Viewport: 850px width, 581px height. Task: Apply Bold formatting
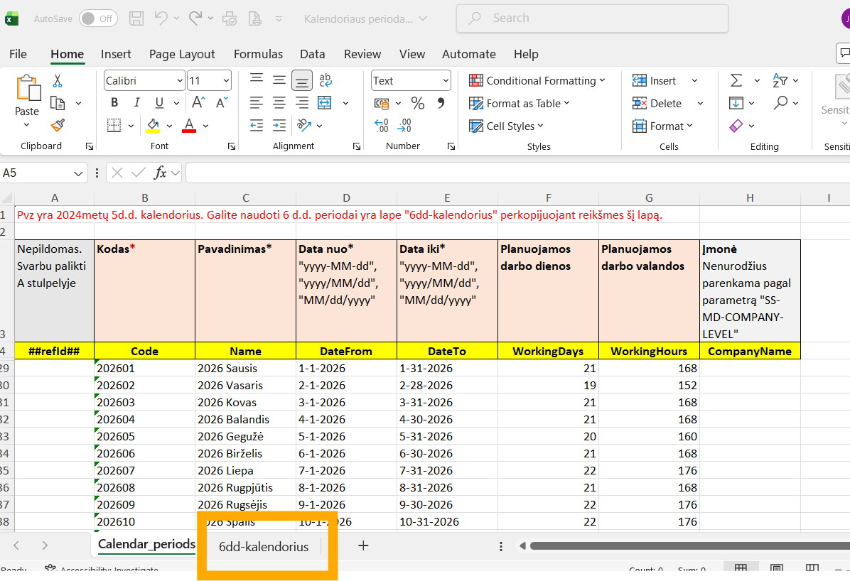[x=114, y=103]
